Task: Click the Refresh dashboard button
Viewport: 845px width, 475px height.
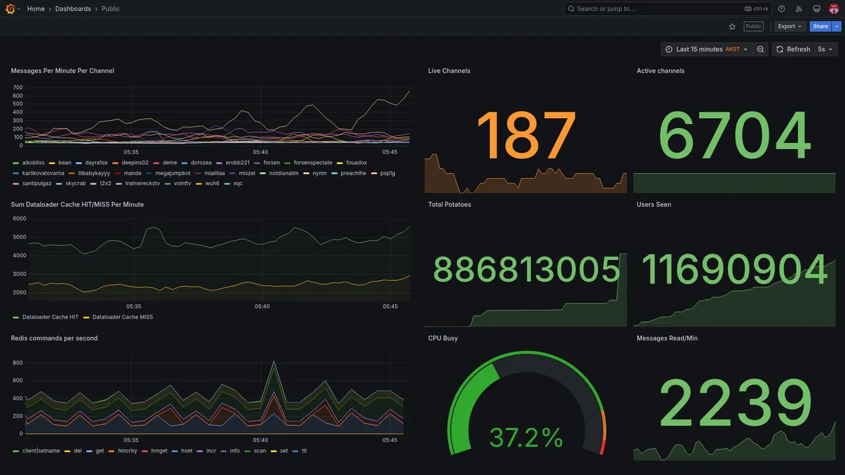Action: [792, 49]
